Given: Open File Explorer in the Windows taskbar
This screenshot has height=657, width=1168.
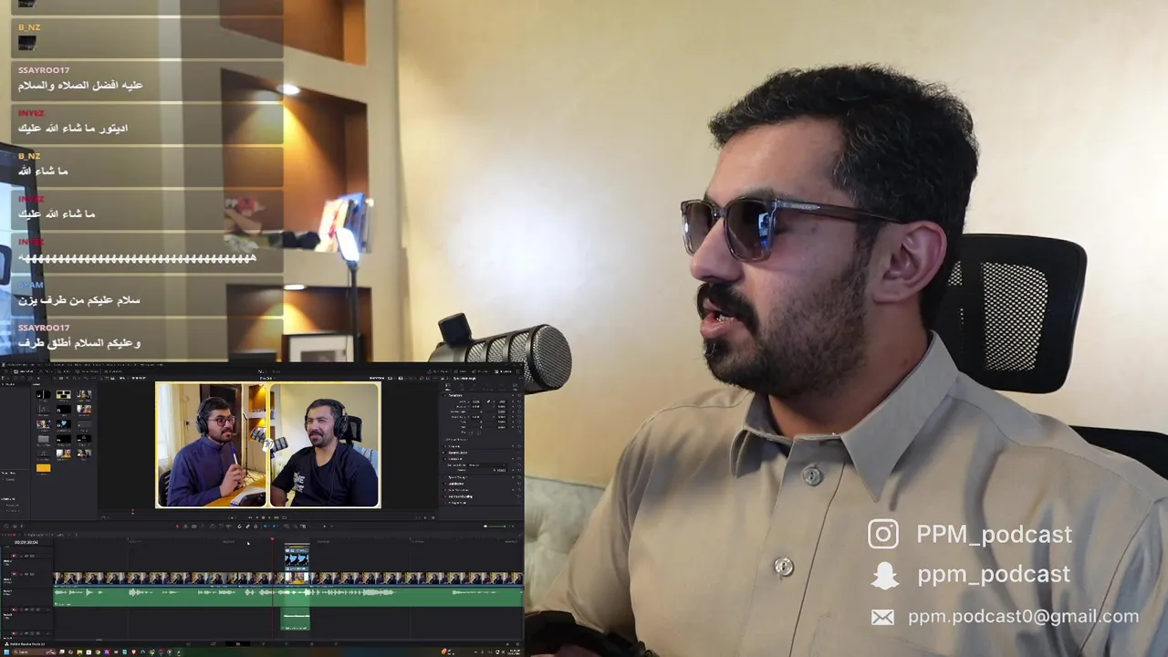Looking at the screenshot, I should 79,652.
